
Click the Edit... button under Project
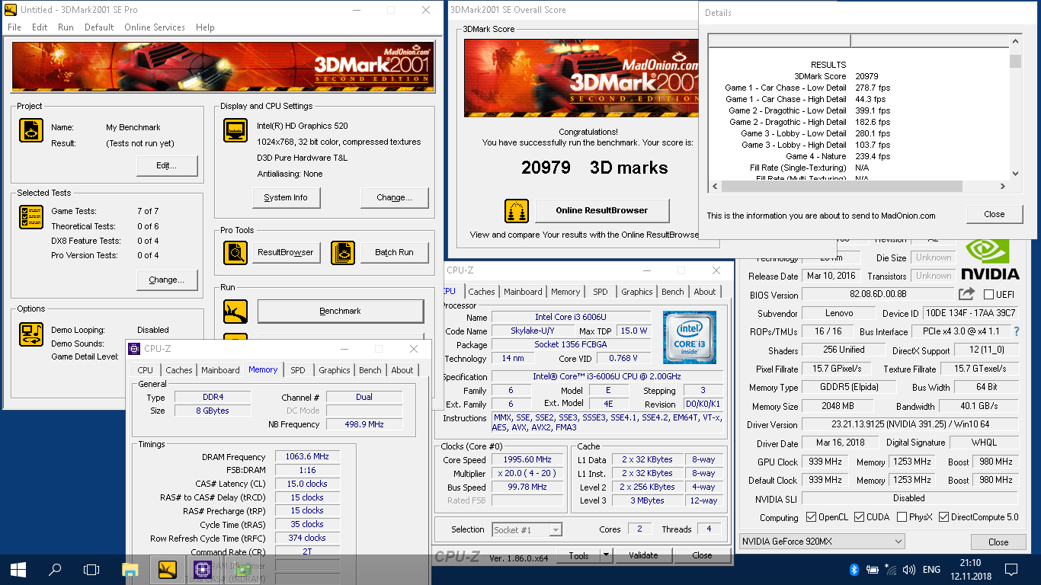tap(167, 165)
